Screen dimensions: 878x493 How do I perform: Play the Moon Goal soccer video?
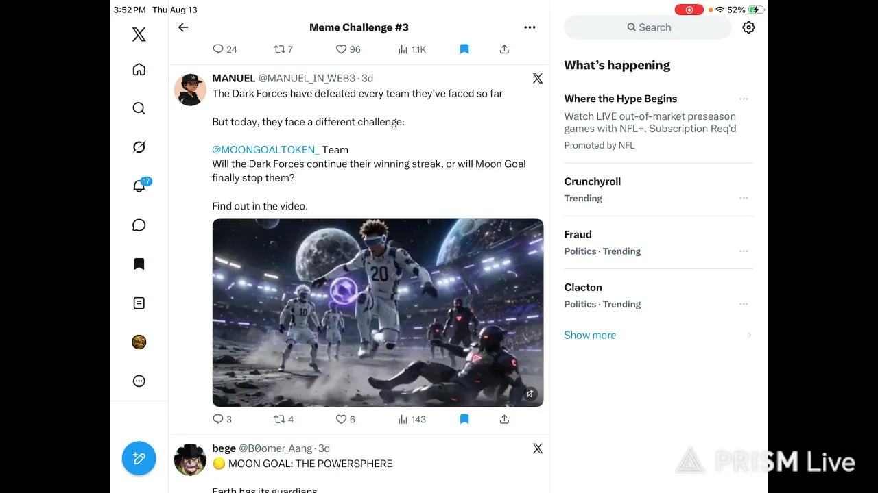(378, 313)
